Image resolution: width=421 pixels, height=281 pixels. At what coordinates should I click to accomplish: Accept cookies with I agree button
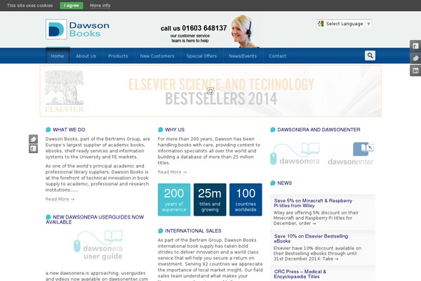72,6
